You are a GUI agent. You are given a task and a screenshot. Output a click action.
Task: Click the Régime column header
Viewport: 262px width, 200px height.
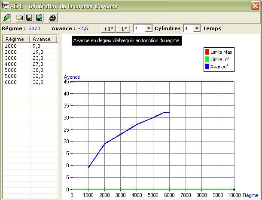pyautogui.click(x=16, y=39)
